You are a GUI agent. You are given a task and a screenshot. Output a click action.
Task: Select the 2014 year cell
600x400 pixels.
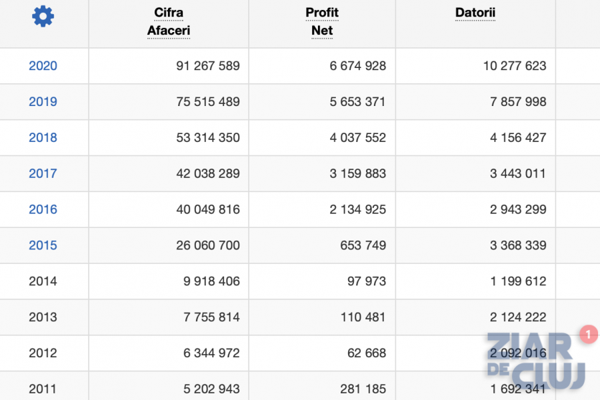click(x=43, y=281)
